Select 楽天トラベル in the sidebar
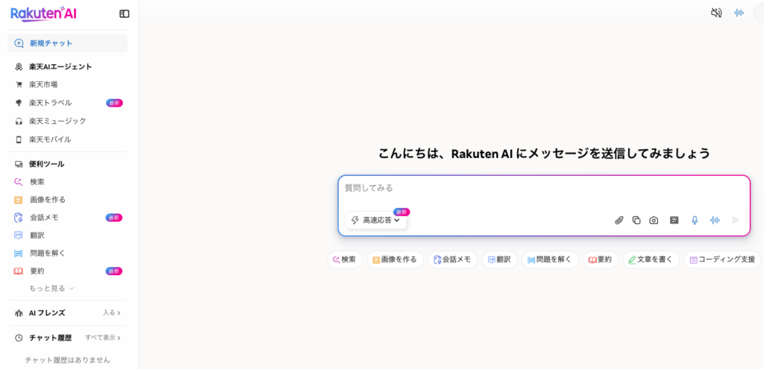The image size is (764, 369). pos(50,103)
